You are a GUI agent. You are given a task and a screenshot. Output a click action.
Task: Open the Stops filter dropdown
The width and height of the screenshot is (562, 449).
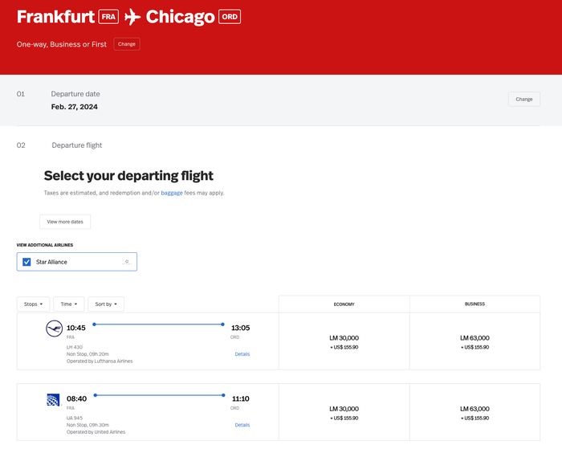pyautogui.click(x=34, y=304)
